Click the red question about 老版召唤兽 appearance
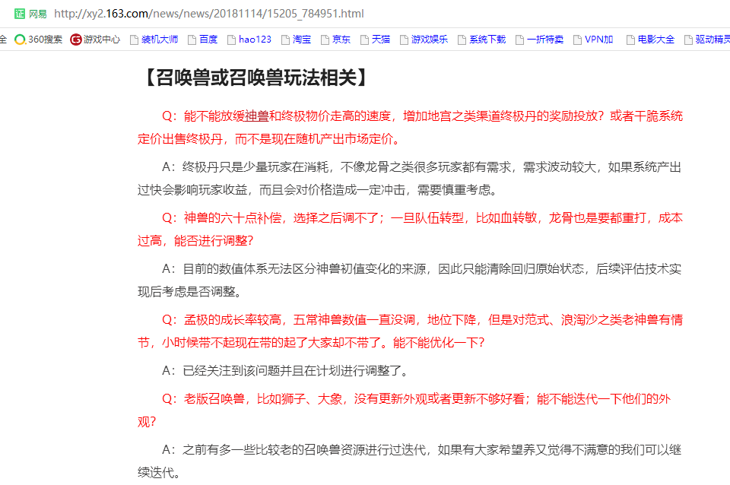 (x=410, y=410)
